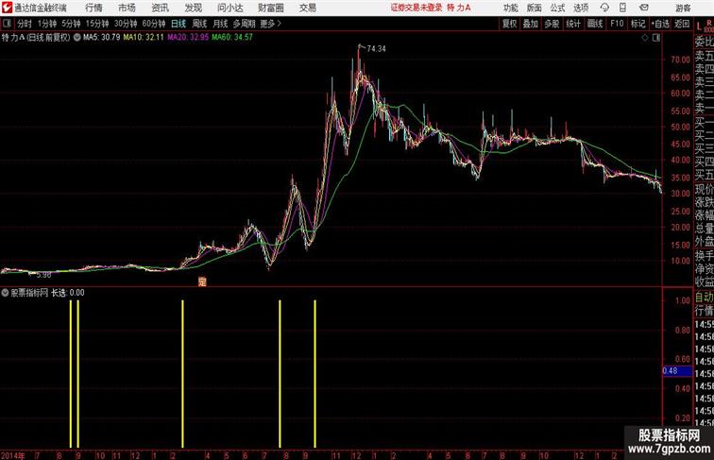Expand the 更多 periods list
The width and height of the screenshot is (714, 460).
pos(270,24)
